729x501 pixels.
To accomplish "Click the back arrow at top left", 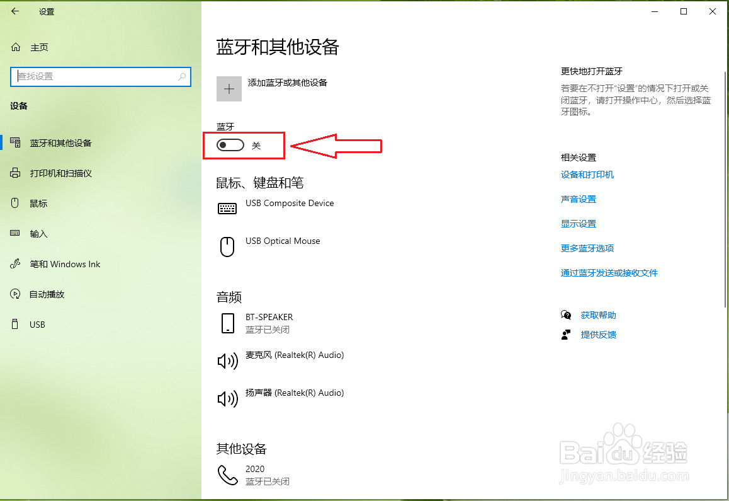I will click(14, 11).
